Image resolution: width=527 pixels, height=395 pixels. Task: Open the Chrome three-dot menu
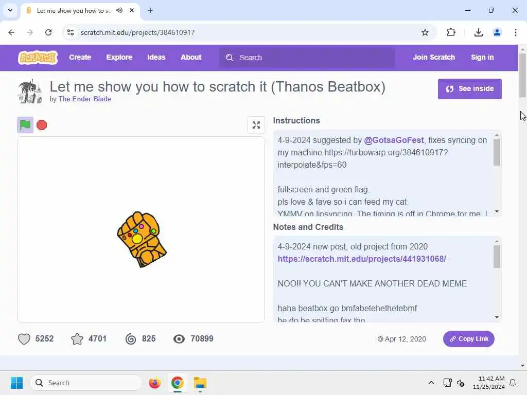[x=516, y=32]
